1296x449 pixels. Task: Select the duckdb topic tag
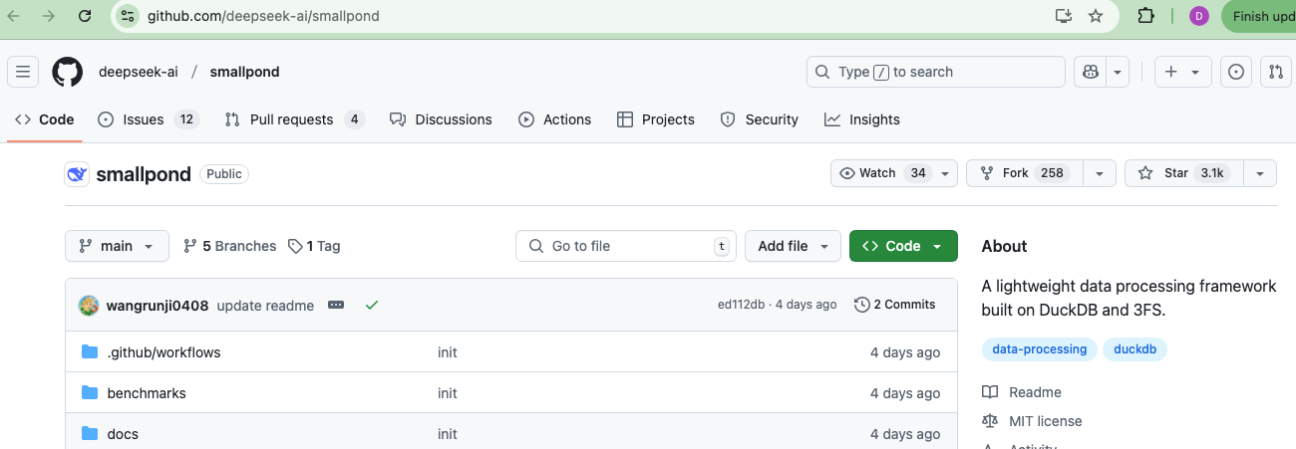tap(1134, 349)
